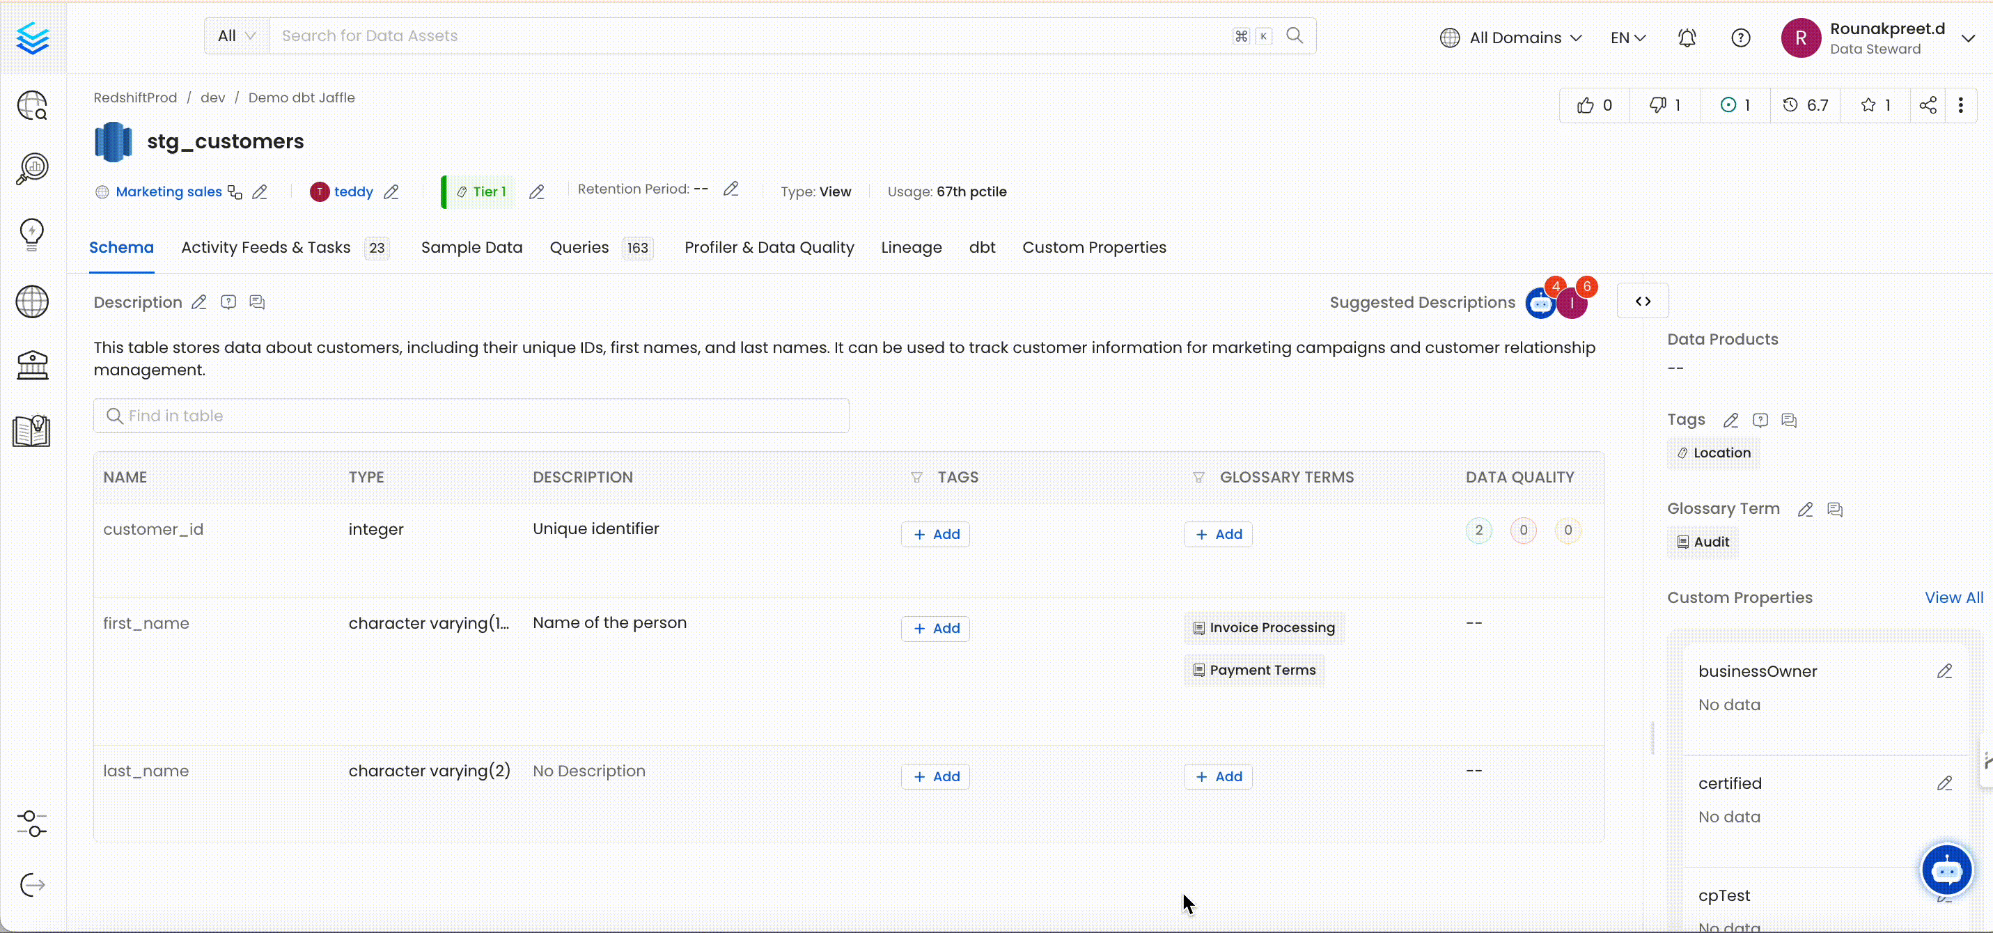Click View All next to Custom Properties
Viewport: 1993px width, 933px height.
click(x=1953, y=597)
